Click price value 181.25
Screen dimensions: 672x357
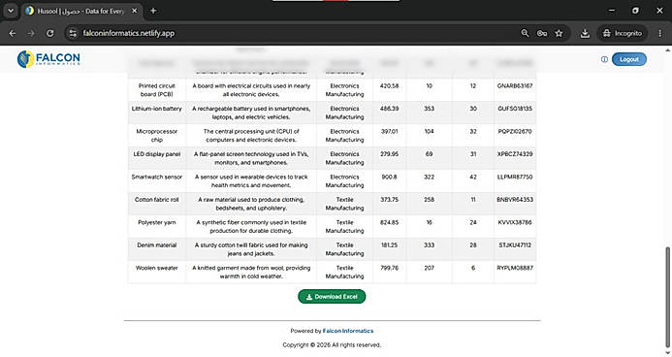coord(389,244)
